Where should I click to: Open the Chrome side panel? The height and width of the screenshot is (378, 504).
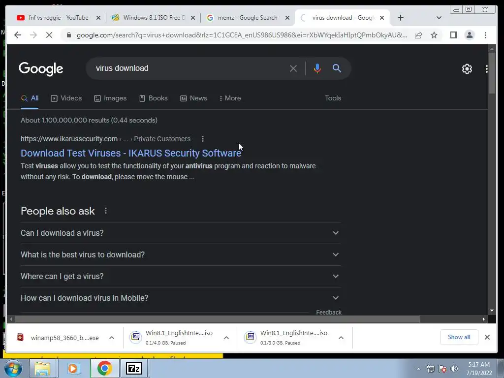tap(453, 35)
